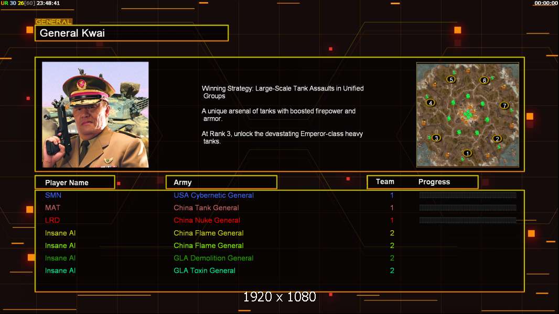The height and width of the screenshot is (314, 559).
Task: Select player name SMN
Action: [53, 195]
